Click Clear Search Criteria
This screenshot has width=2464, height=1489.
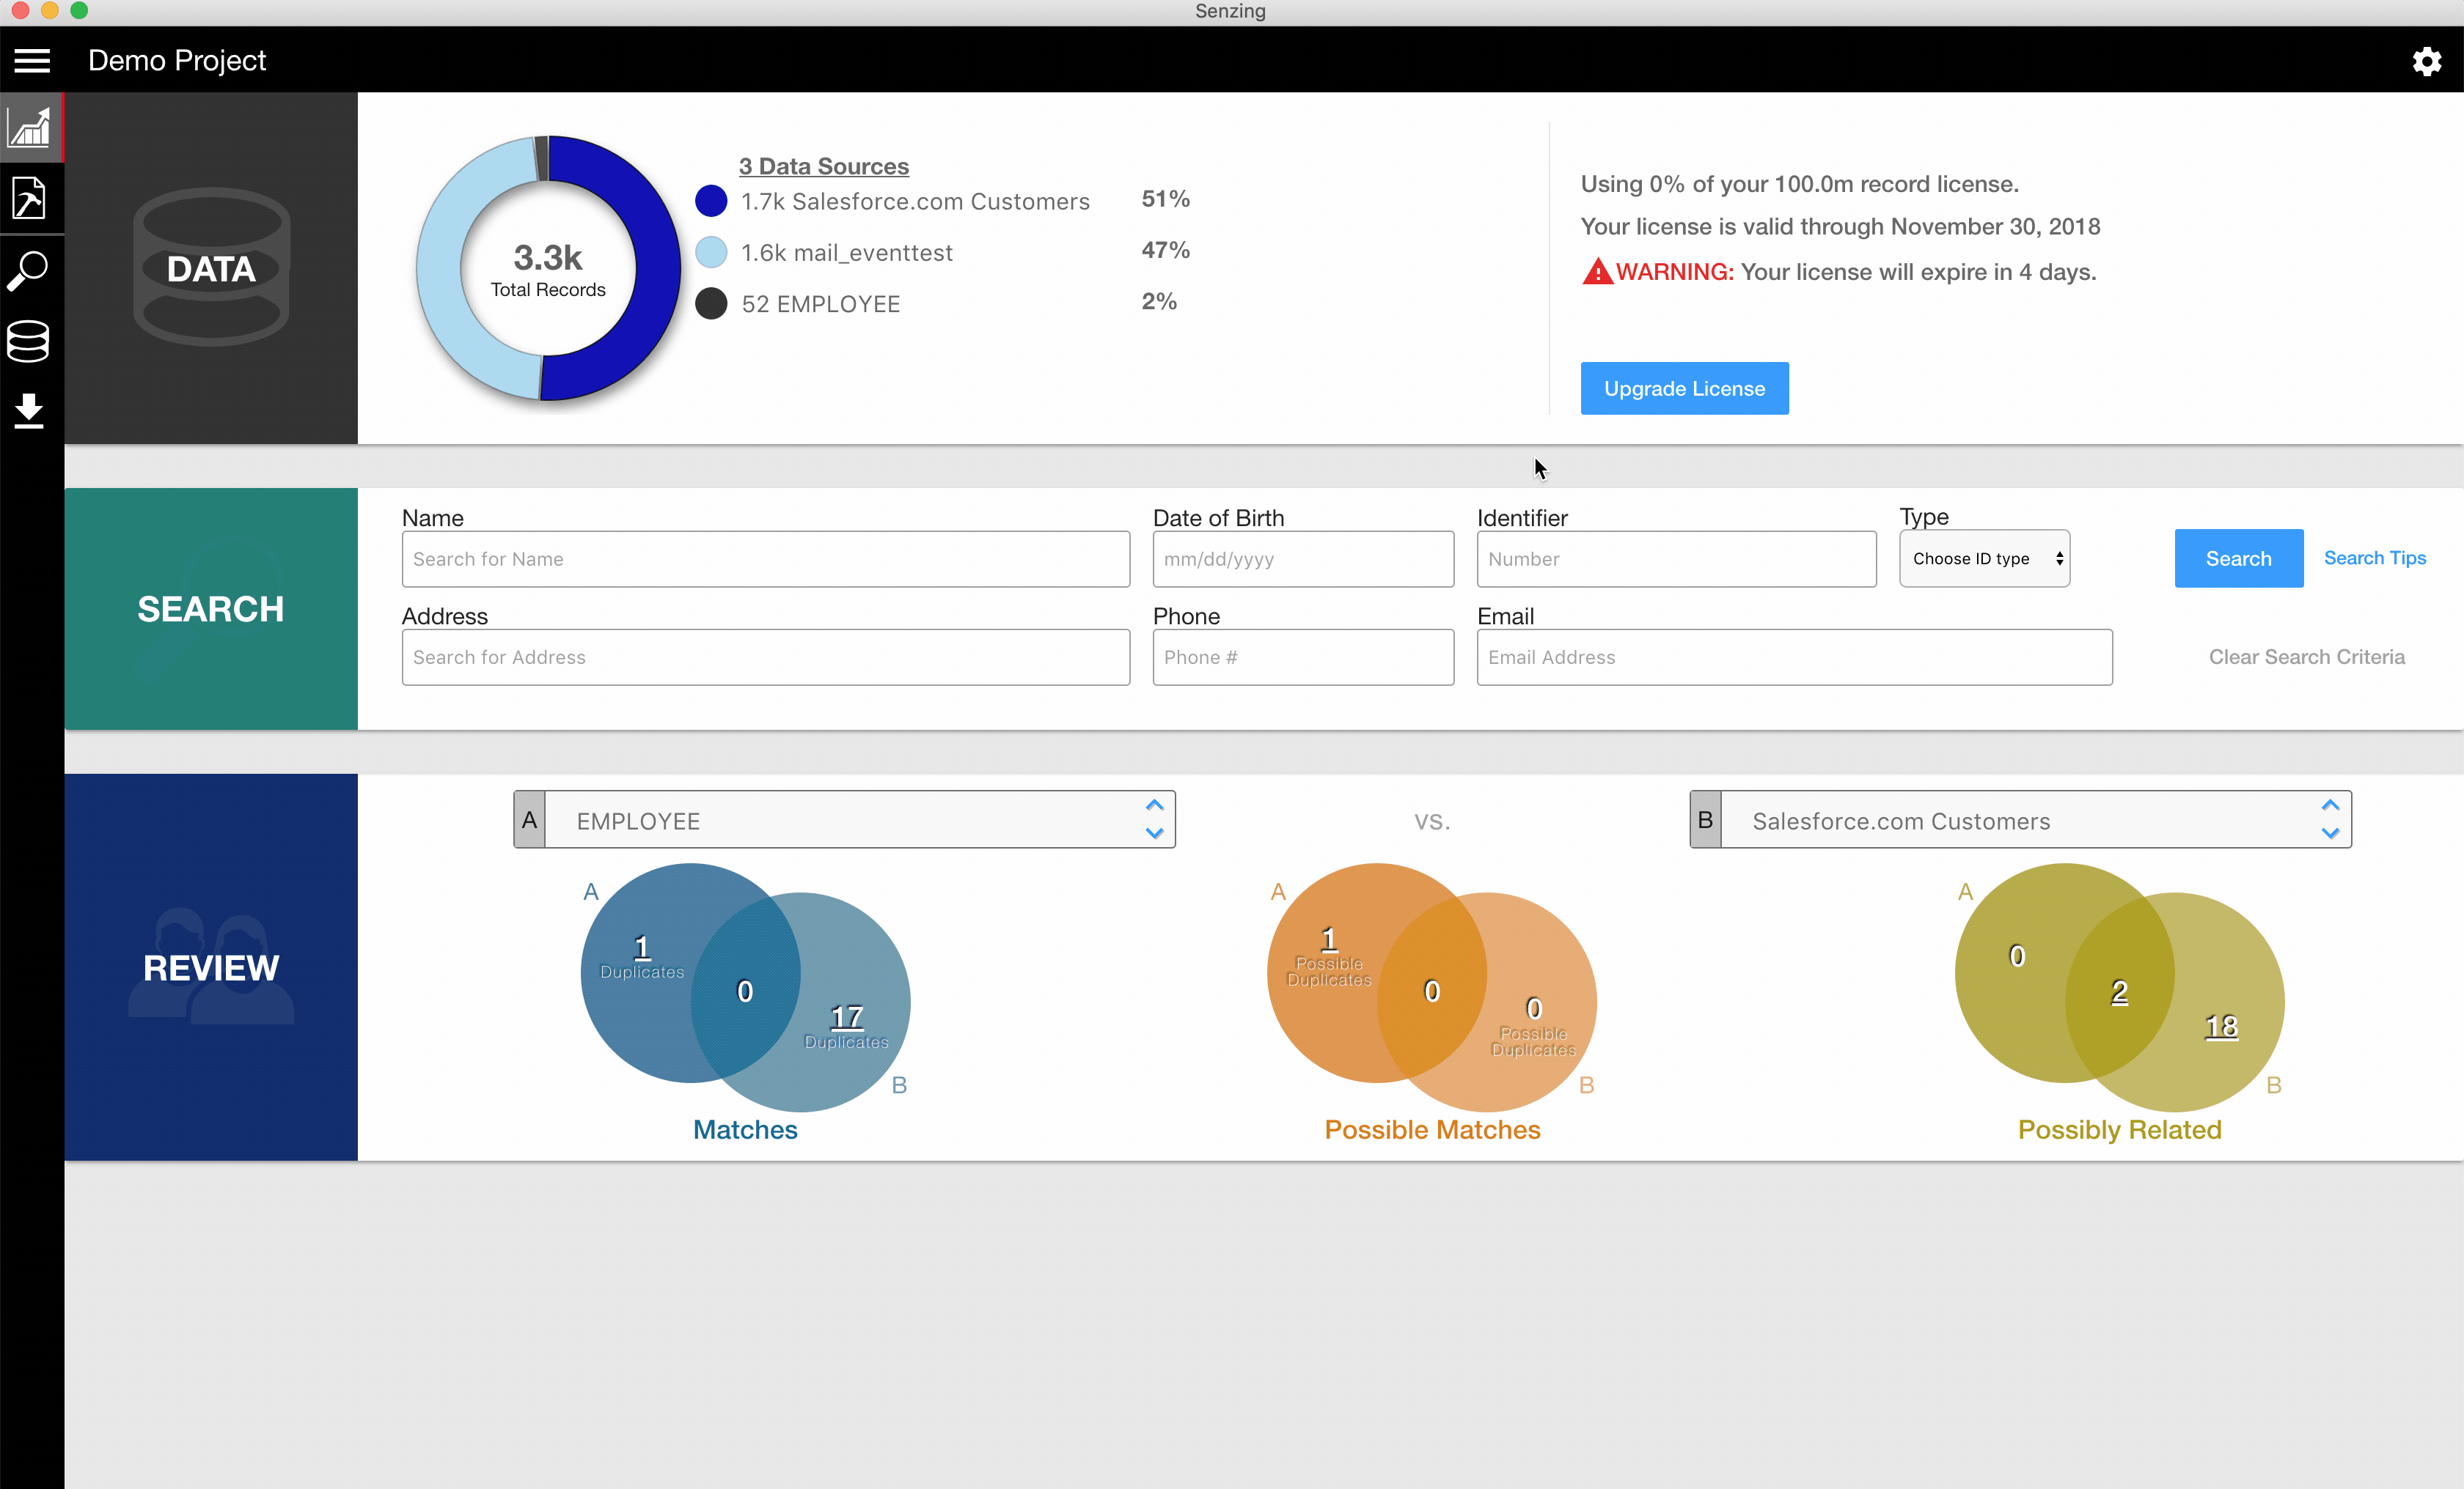tap(2306, 657)
